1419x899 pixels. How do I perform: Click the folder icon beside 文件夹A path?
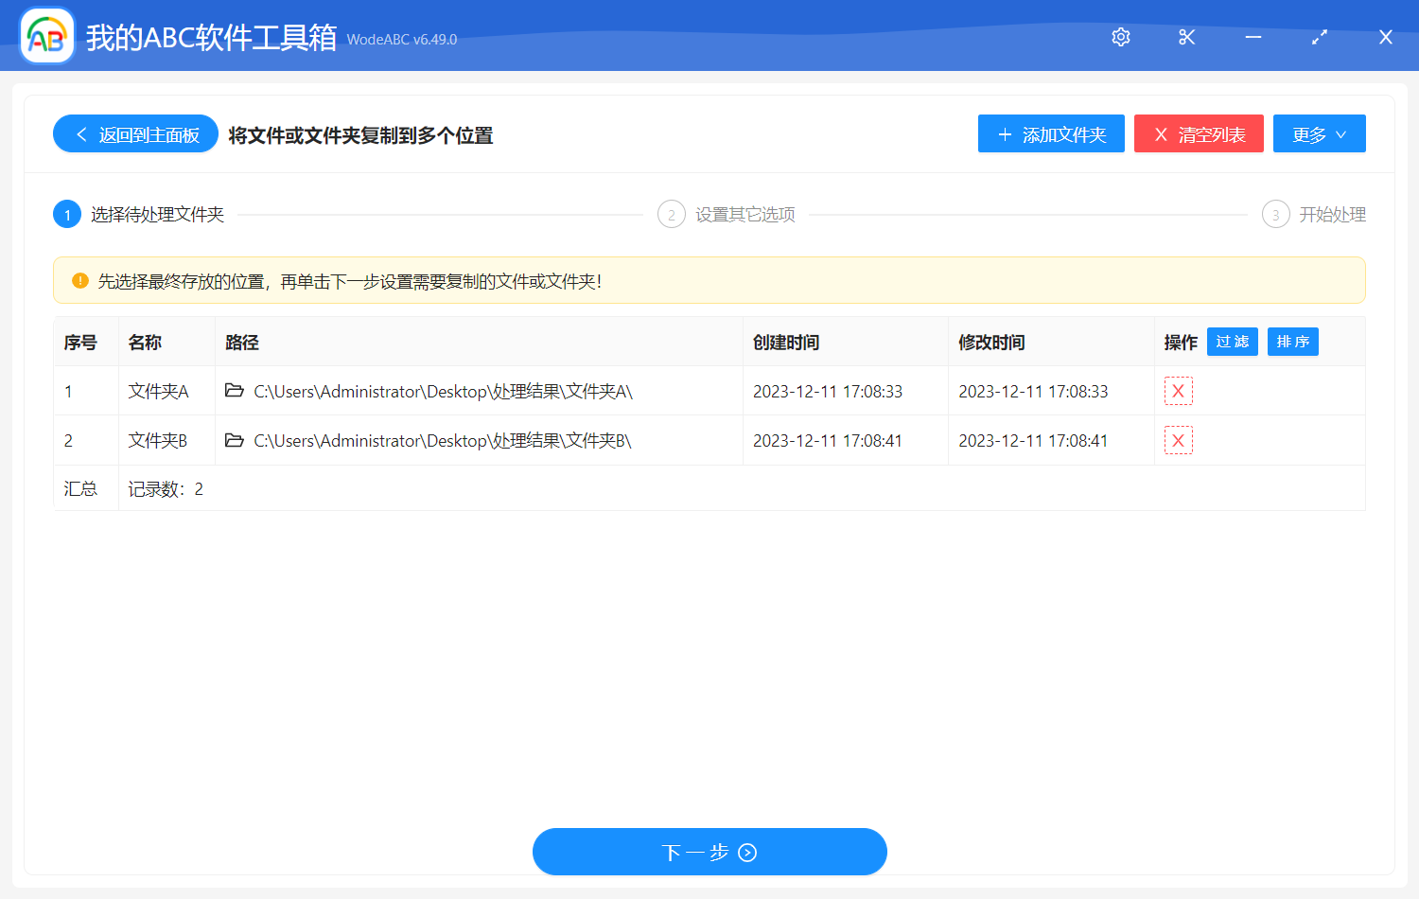[x=235, y=391]
